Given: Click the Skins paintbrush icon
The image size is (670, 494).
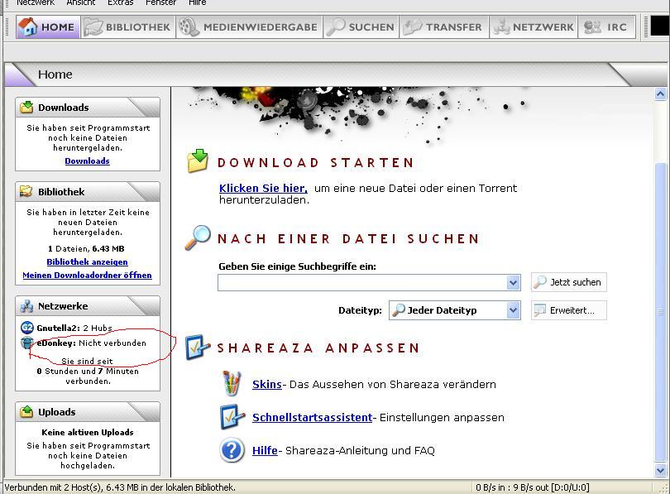Looking at the screenshot, I should tap(232, 384).
